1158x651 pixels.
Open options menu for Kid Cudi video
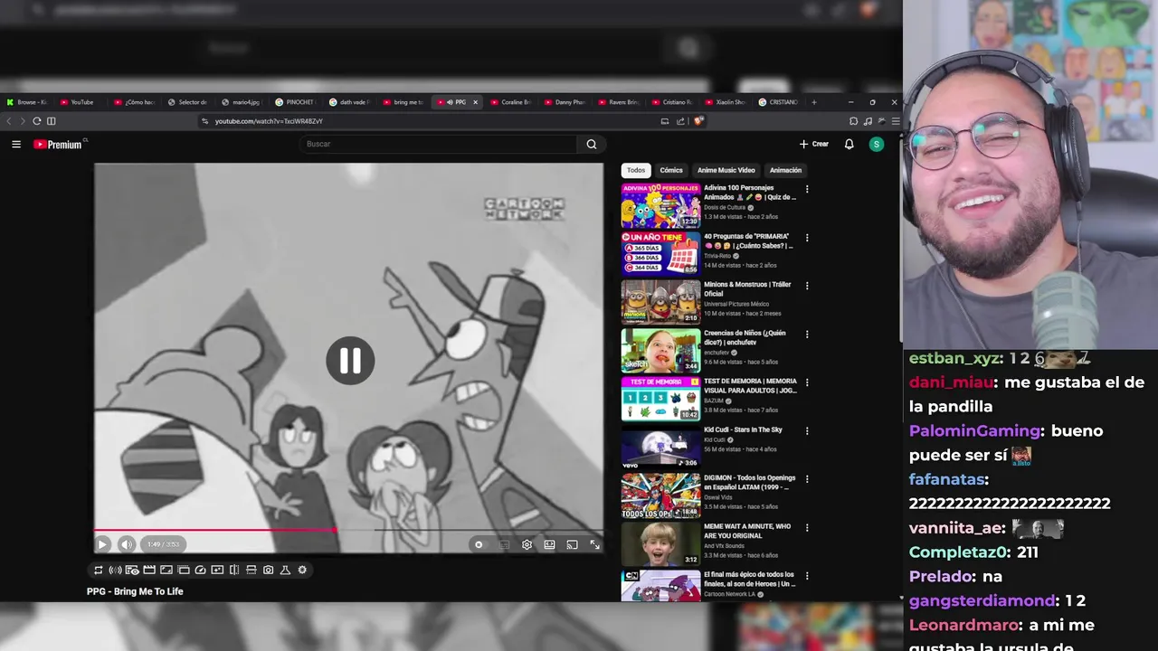pos(807,431)
